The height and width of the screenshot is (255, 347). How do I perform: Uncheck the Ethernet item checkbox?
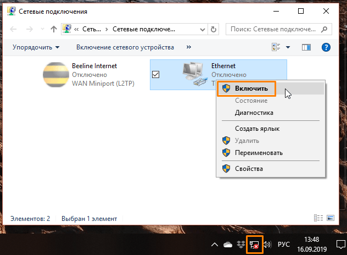155,74
